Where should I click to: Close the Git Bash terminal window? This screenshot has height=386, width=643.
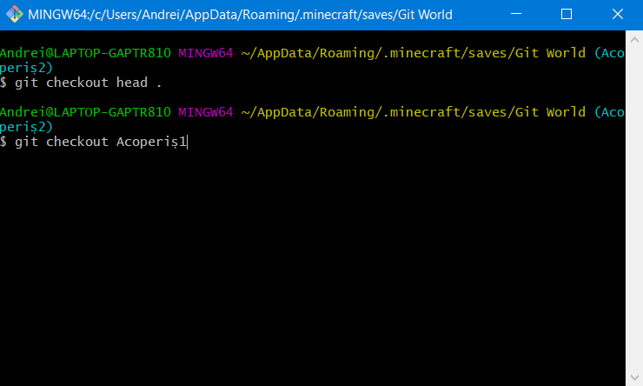pyautogui.click(x=615, y=14)
